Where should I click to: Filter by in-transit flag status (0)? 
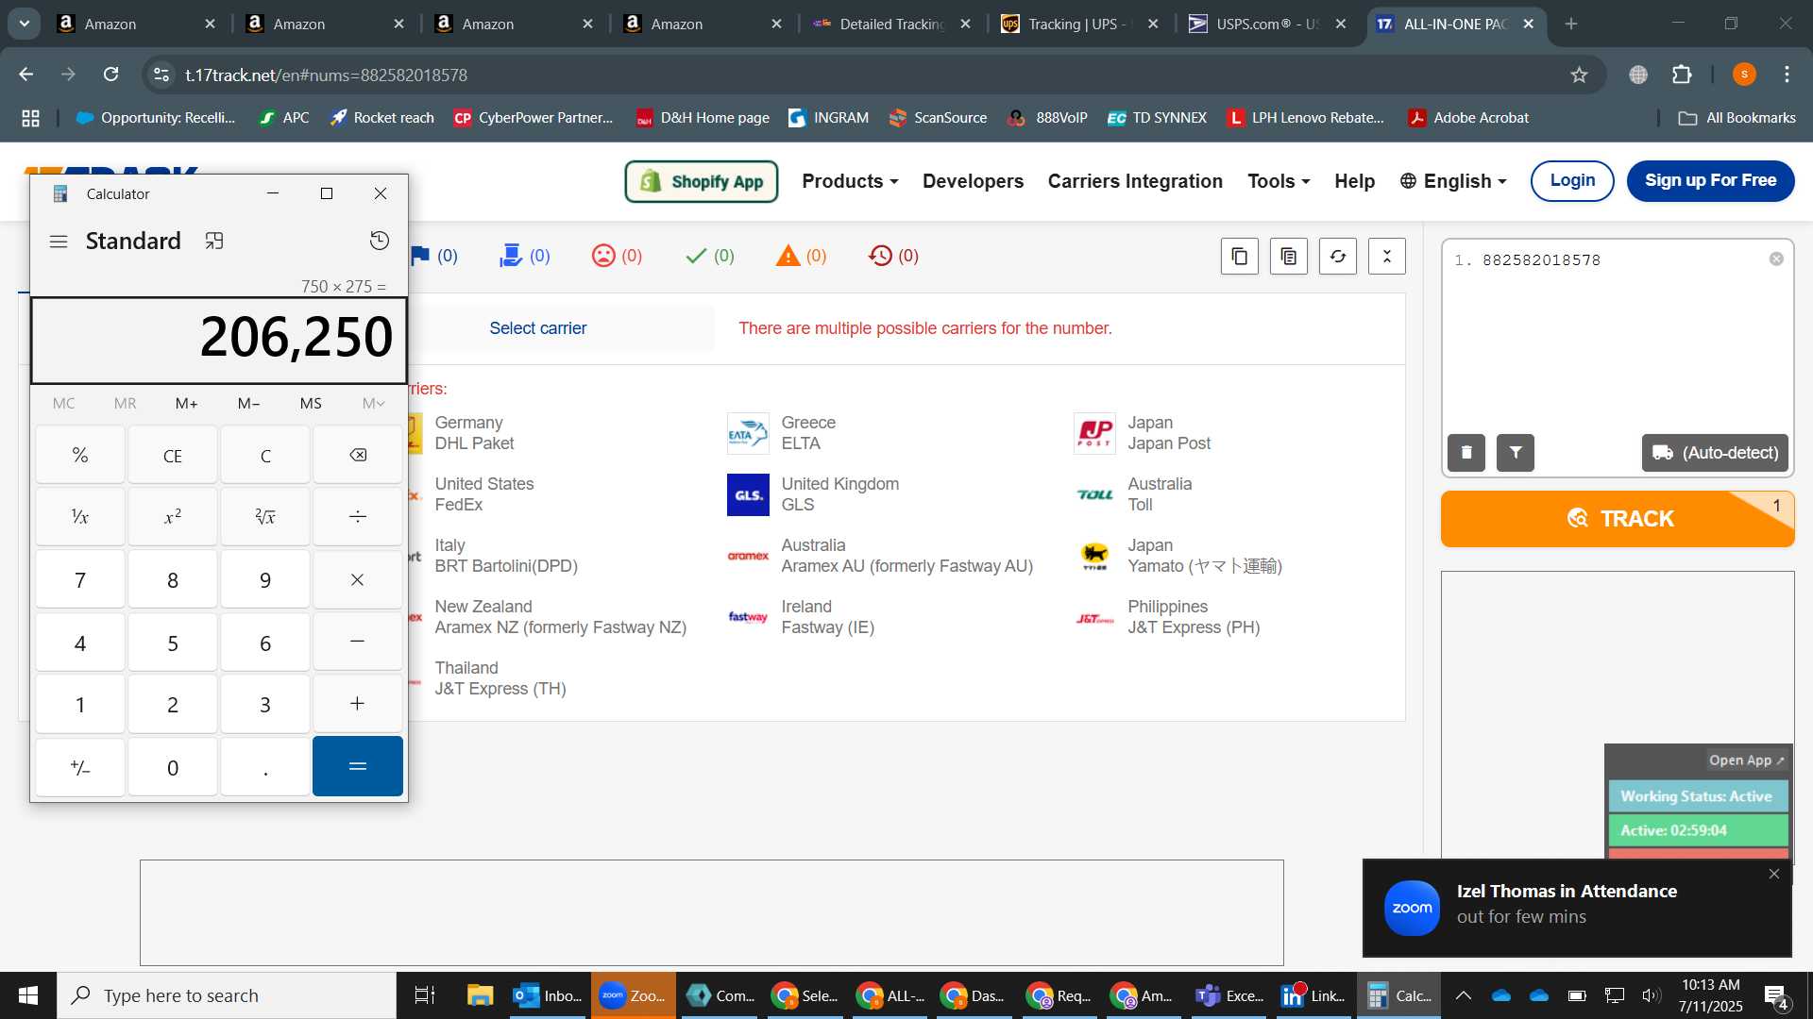[434, 256]
